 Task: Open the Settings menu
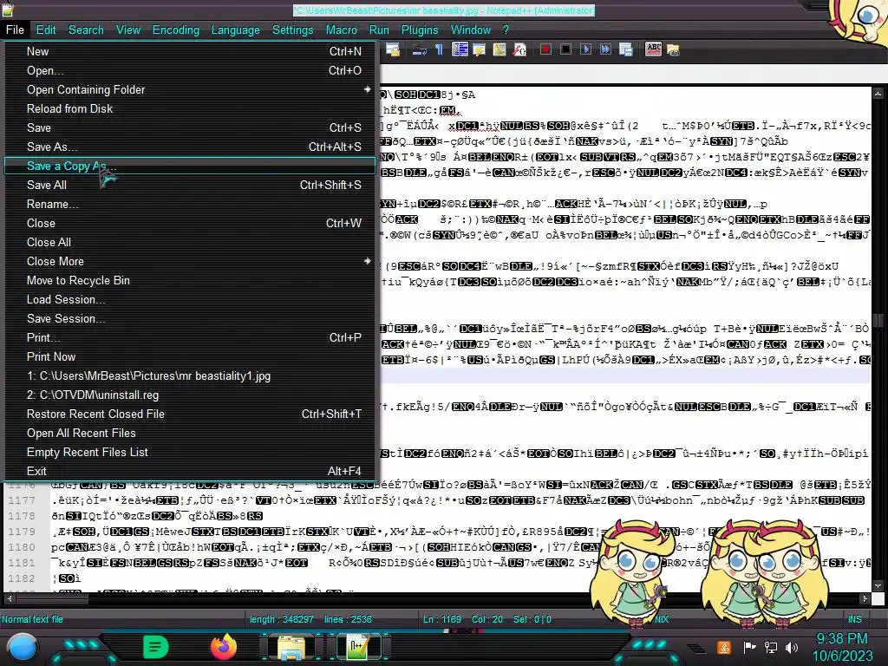click(293, 30)
